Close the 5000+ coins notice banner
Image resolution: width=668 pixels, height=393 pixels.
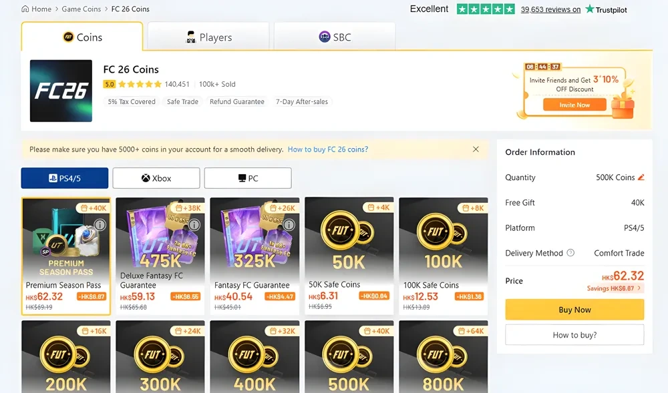pyautogui.click(x=476, y=149)
